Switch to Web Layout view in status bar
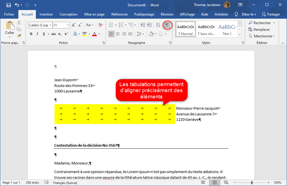 point(226,183)
